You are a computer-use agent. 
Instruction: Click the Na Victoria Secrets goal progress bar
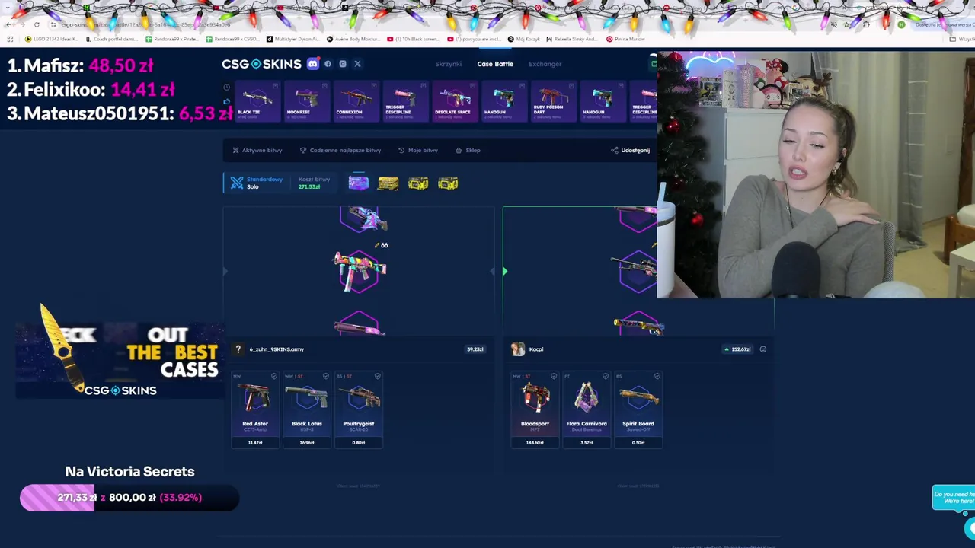[x=129, y=498]
